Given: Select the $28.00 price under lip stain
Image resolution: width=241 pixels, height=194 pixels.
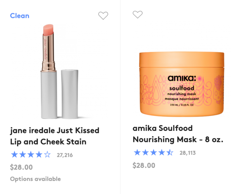Looking at the screenshot, I should tap(21, 167).
